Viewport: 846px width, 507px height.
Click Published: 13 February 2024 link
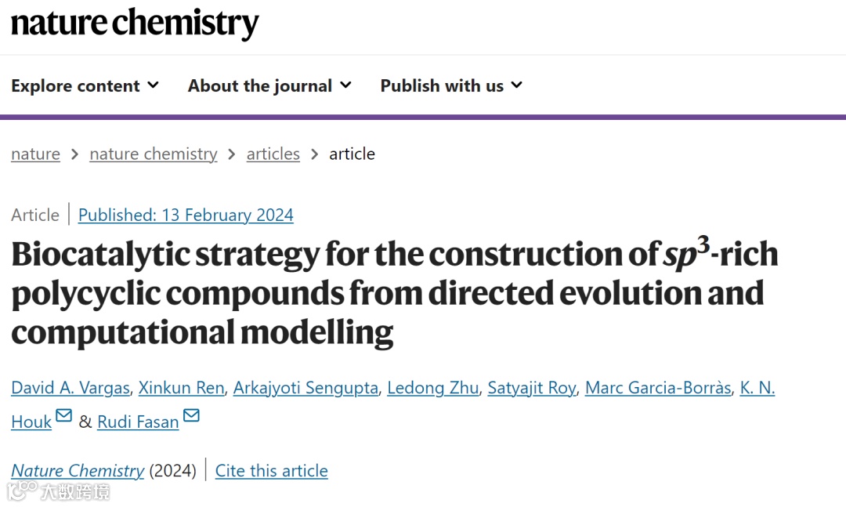(x=186, y=215)
